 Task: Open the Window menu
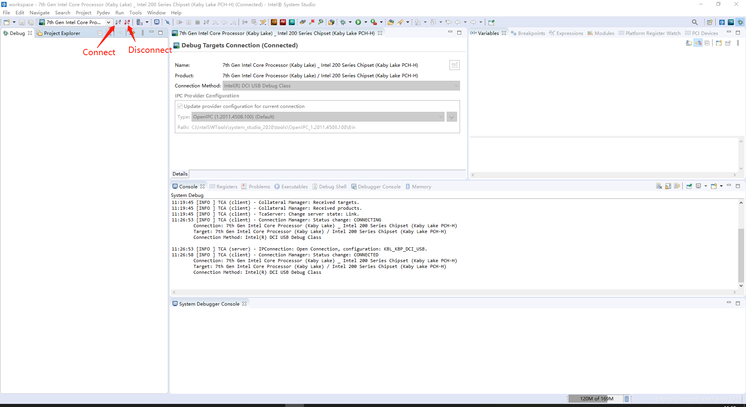156,12
